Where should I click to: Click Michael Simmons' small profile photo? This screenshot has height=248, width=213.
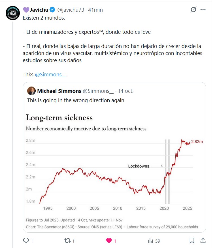pyautogui.click(x=31, y=91)
